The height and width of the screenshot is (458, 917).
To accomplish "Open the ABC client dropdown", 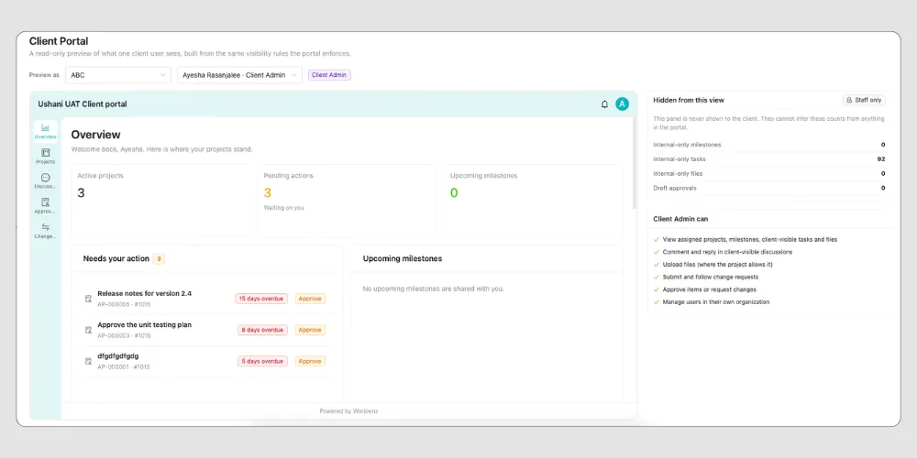I will point(118,75).
